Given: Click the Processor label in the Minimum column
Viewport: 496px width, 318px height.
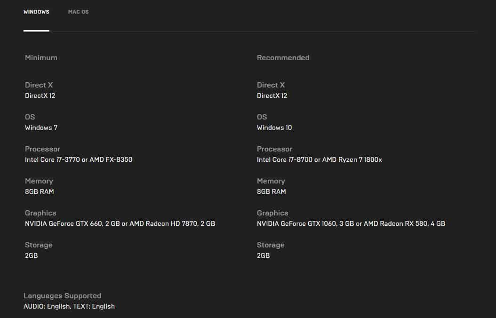Looking at the screenshot, I should click(42, 149).
